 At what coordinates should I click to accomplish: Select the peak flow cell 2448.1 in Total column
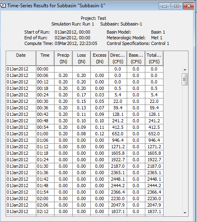[154, 179]
